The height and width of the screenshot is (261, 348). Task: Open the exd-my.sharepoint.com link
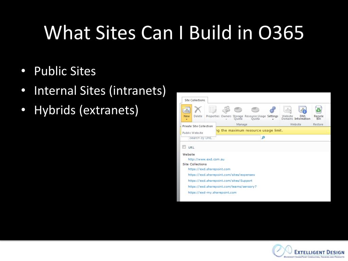pyautogui.click(x=212, y=193)
